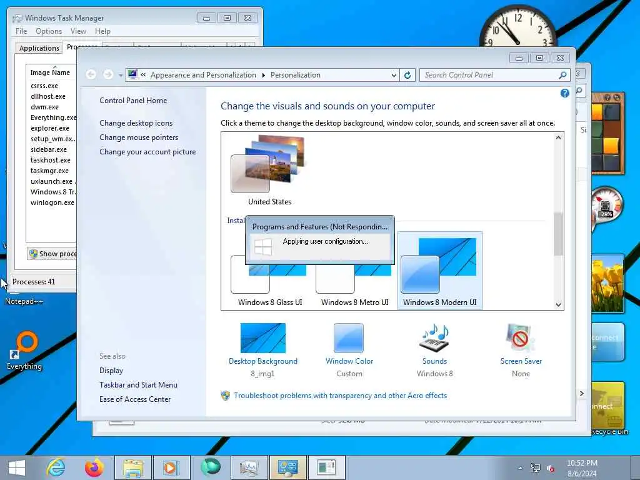Image resolution: width=640 pixels, height=480 pixels.
Task: Open Change desktop icons link
Action: tap(136, 123)
